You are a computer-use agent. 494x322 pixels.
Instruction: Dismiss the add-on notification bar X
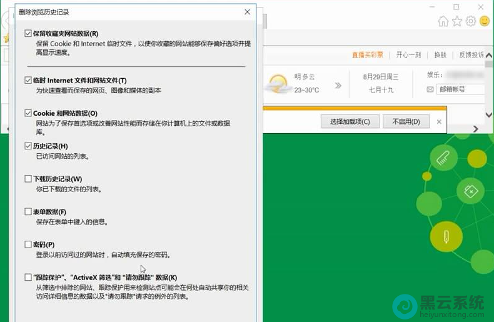tap(439, 122)
